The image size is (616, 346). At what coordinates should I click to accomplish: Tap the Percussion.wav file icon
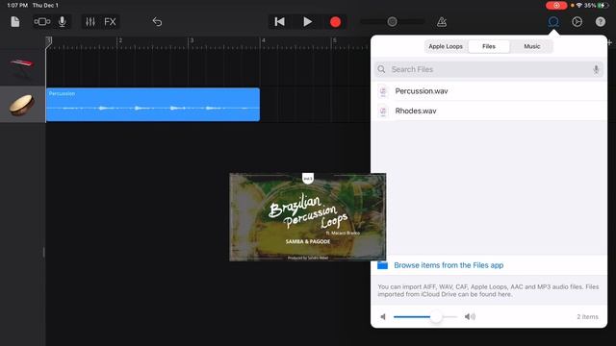(383, 91)
